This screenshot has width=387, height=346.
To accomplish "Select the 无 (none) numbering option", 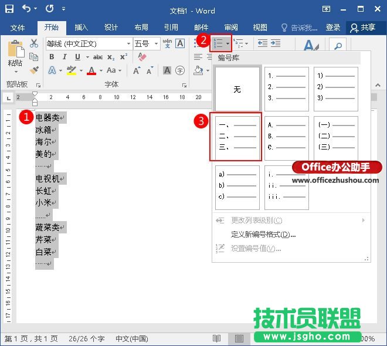I will [237, 89].
